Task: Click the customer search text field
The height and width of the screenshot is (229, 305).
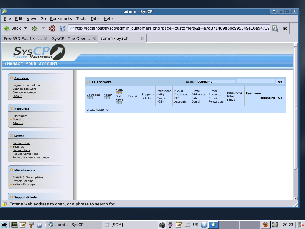Action: (x=256, y=82)
